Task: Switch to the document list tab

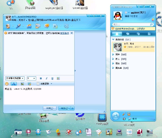Action: tap(149, 34)
